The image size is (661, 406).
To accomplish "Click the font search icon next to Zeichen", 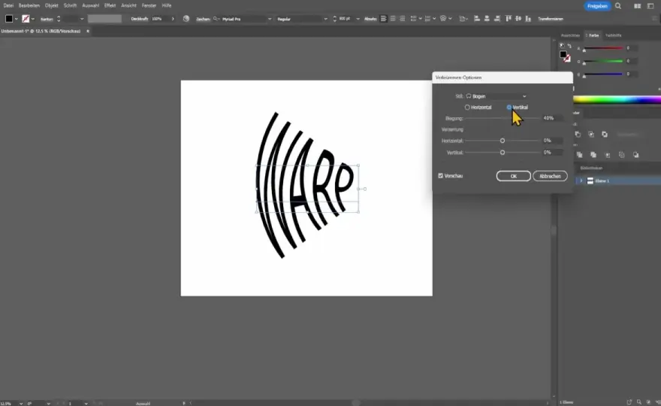I will point(216,19).
